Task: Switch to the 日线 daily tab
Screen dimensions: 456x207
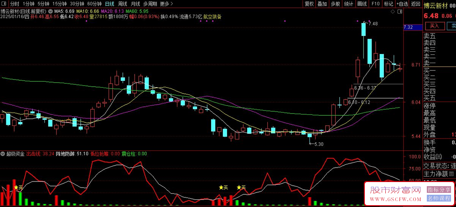Action: 109,4
